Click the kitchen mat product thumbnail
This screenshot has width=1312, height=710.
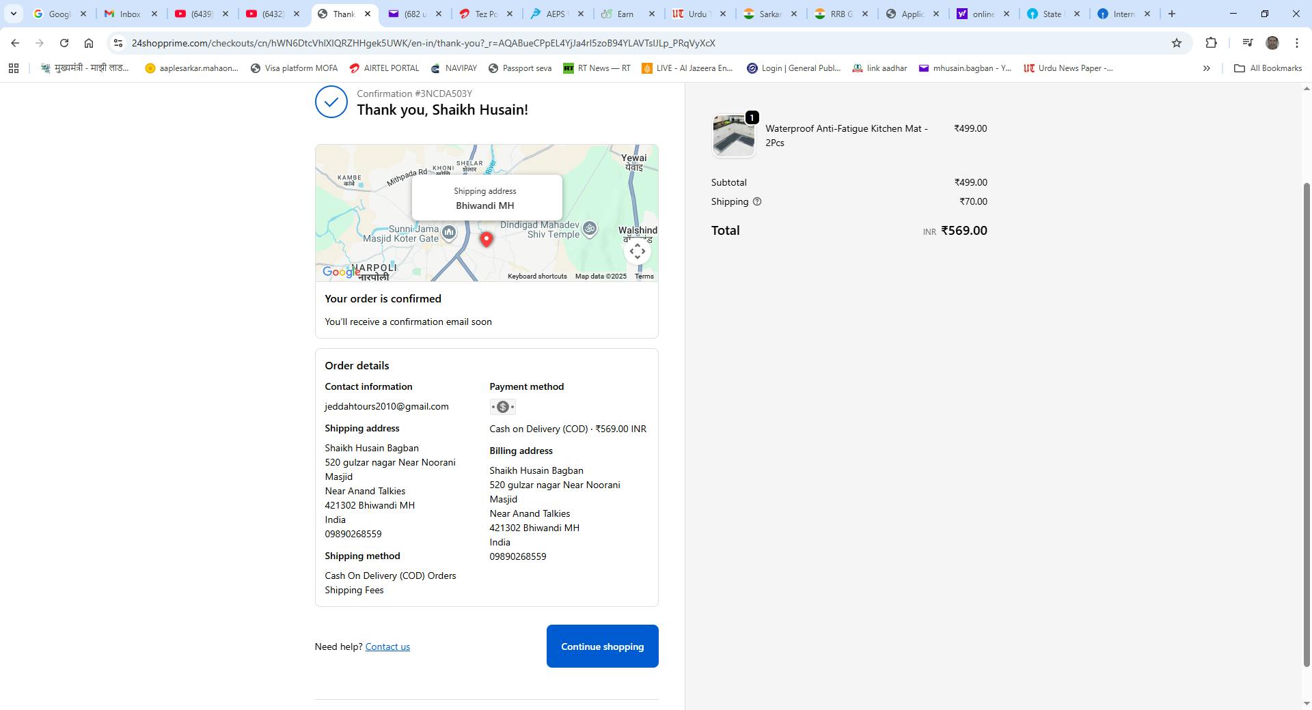click(733, 136)
